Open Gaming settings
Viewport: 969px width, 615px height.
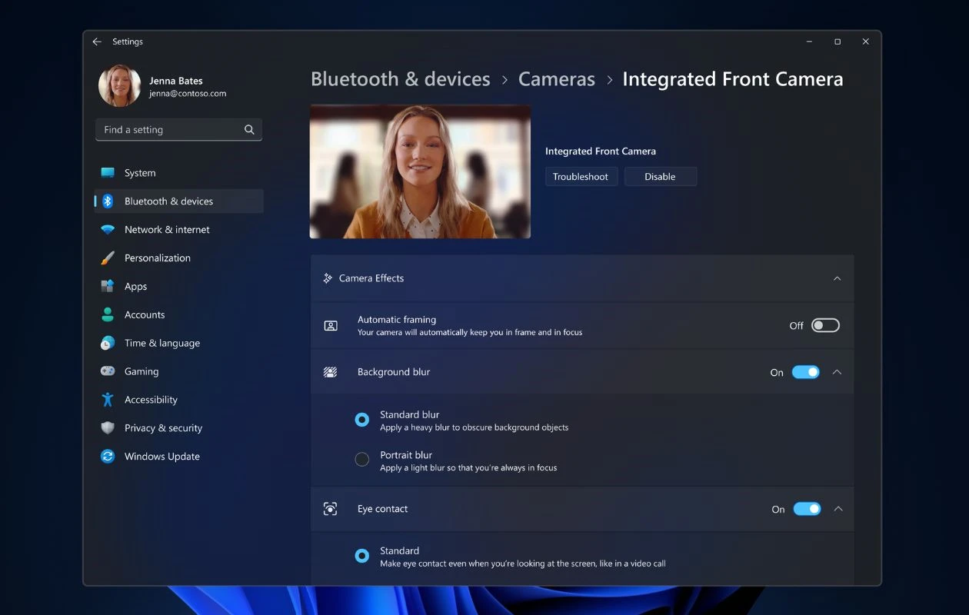coord(178,371)
